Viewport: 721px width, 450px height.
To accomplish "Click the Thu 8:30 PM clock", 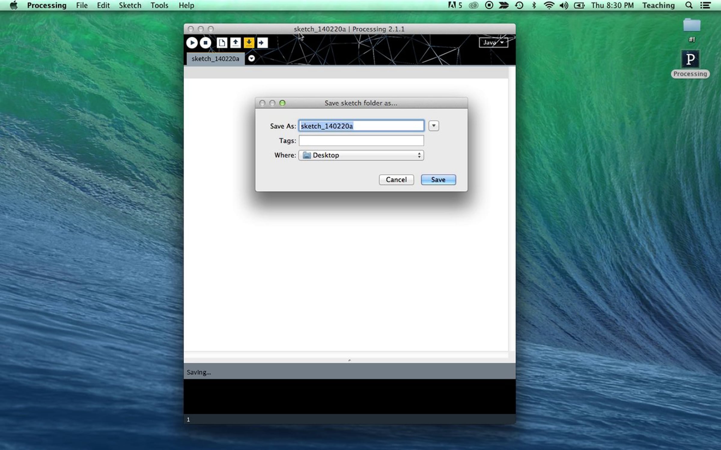I will (x=613, y=5).
